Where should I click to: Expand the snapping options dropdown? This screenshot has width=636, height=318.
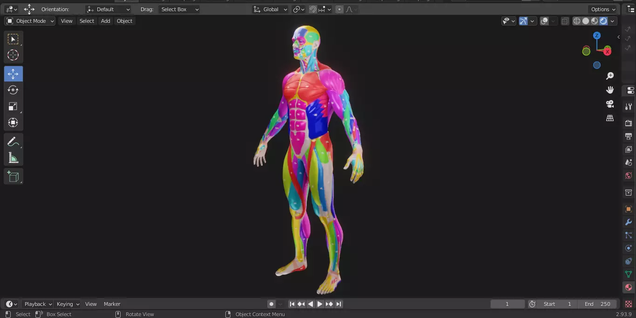point(325,9)
